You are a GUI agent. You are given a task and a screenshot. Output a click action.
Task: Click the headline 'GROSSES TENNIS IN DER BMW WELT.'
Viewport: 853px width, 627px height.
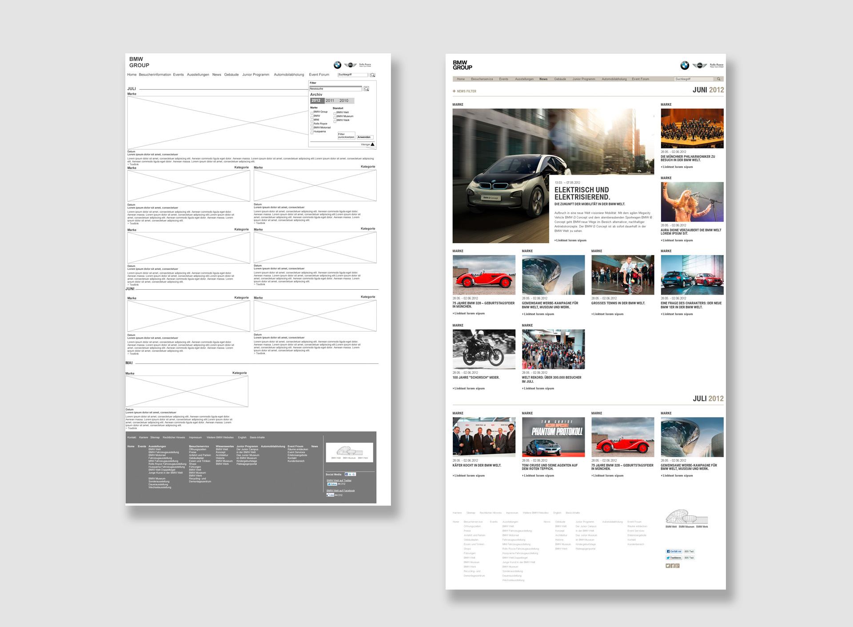(618, 303)
